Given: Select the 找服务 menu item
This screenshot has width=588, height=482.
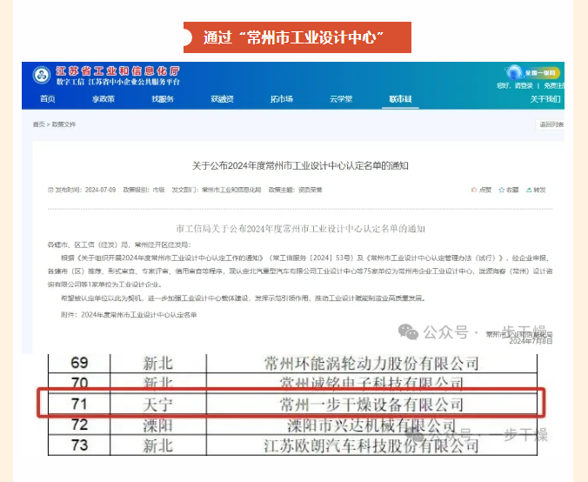Looking at the screenshot, I should tap(163, 99).
